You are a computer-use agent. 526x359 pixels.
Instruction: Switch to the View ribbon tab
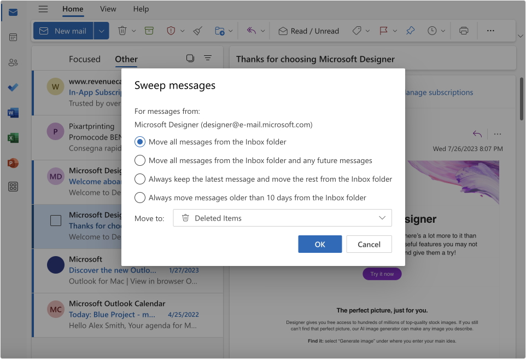tap(108, 9)
